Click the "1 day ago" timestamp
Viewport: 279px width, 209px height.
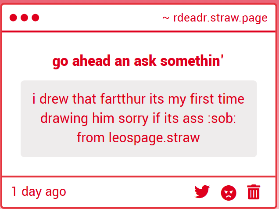(x=39, y=191)
